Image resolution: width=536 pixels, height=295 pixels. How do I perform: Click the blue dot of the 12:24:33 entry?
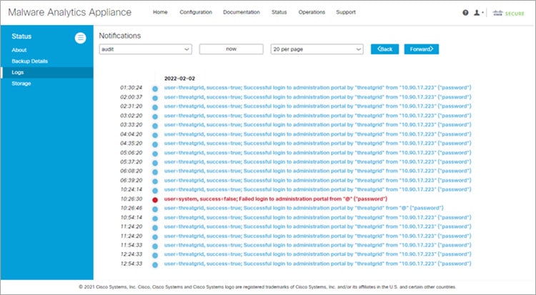pos(155,255)
